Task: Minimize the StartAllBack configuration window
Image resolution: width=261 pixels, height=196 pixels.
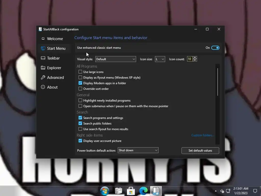Action: click(x=196, y=29)
